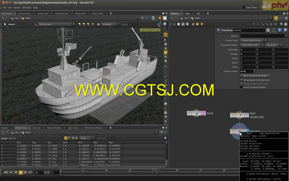Select the box1 node
289x181 pixels.
coord(196,113)
